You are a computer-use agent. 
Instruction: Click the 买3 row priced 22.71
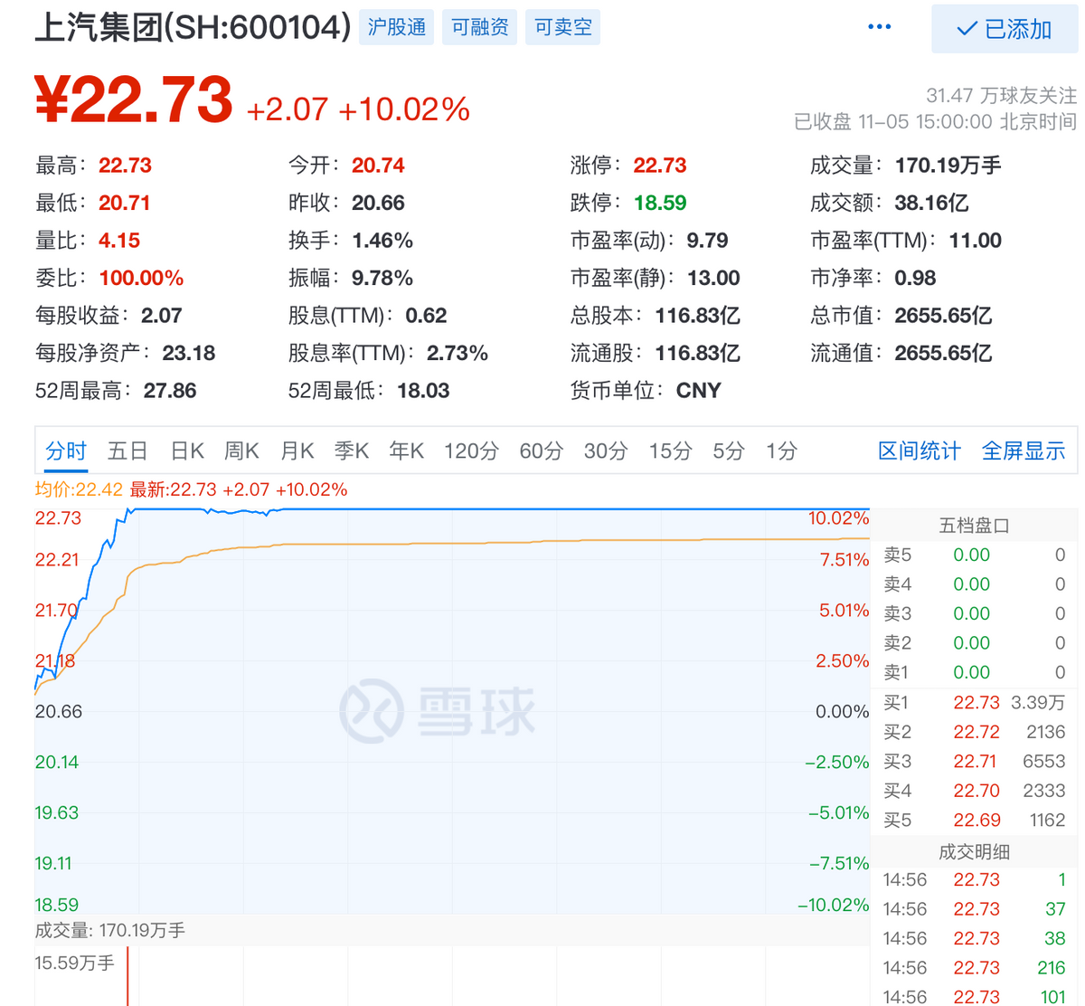pyautogui.click(x=974, y=761)
